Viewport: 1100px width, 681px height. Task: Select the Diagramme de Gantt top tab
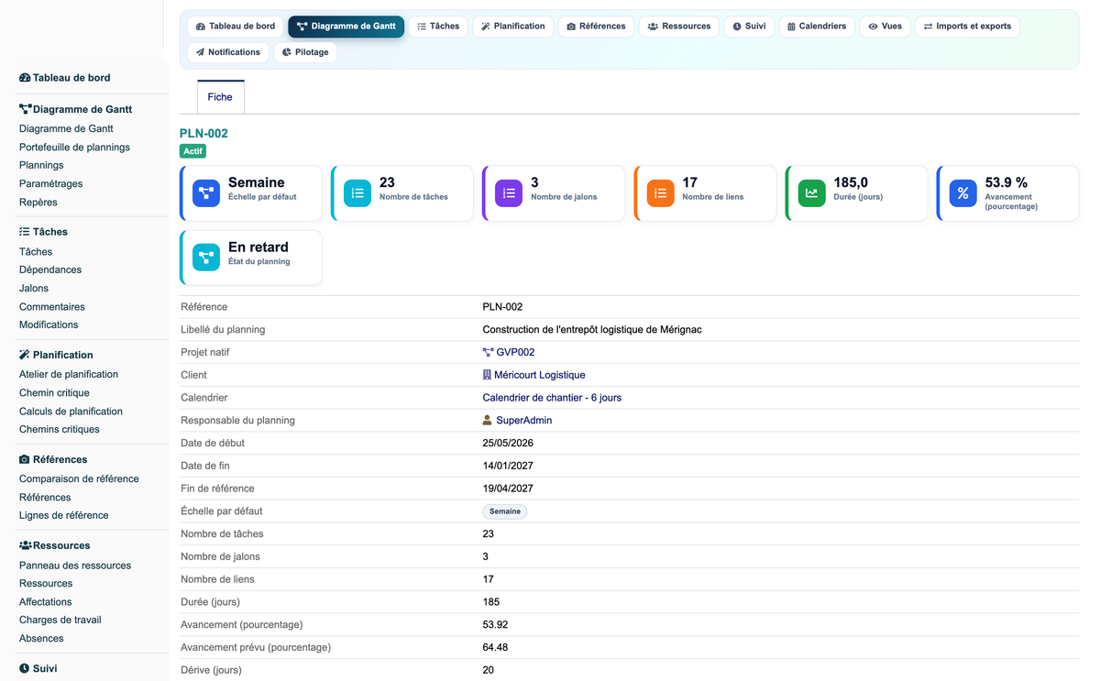[346, 27]
